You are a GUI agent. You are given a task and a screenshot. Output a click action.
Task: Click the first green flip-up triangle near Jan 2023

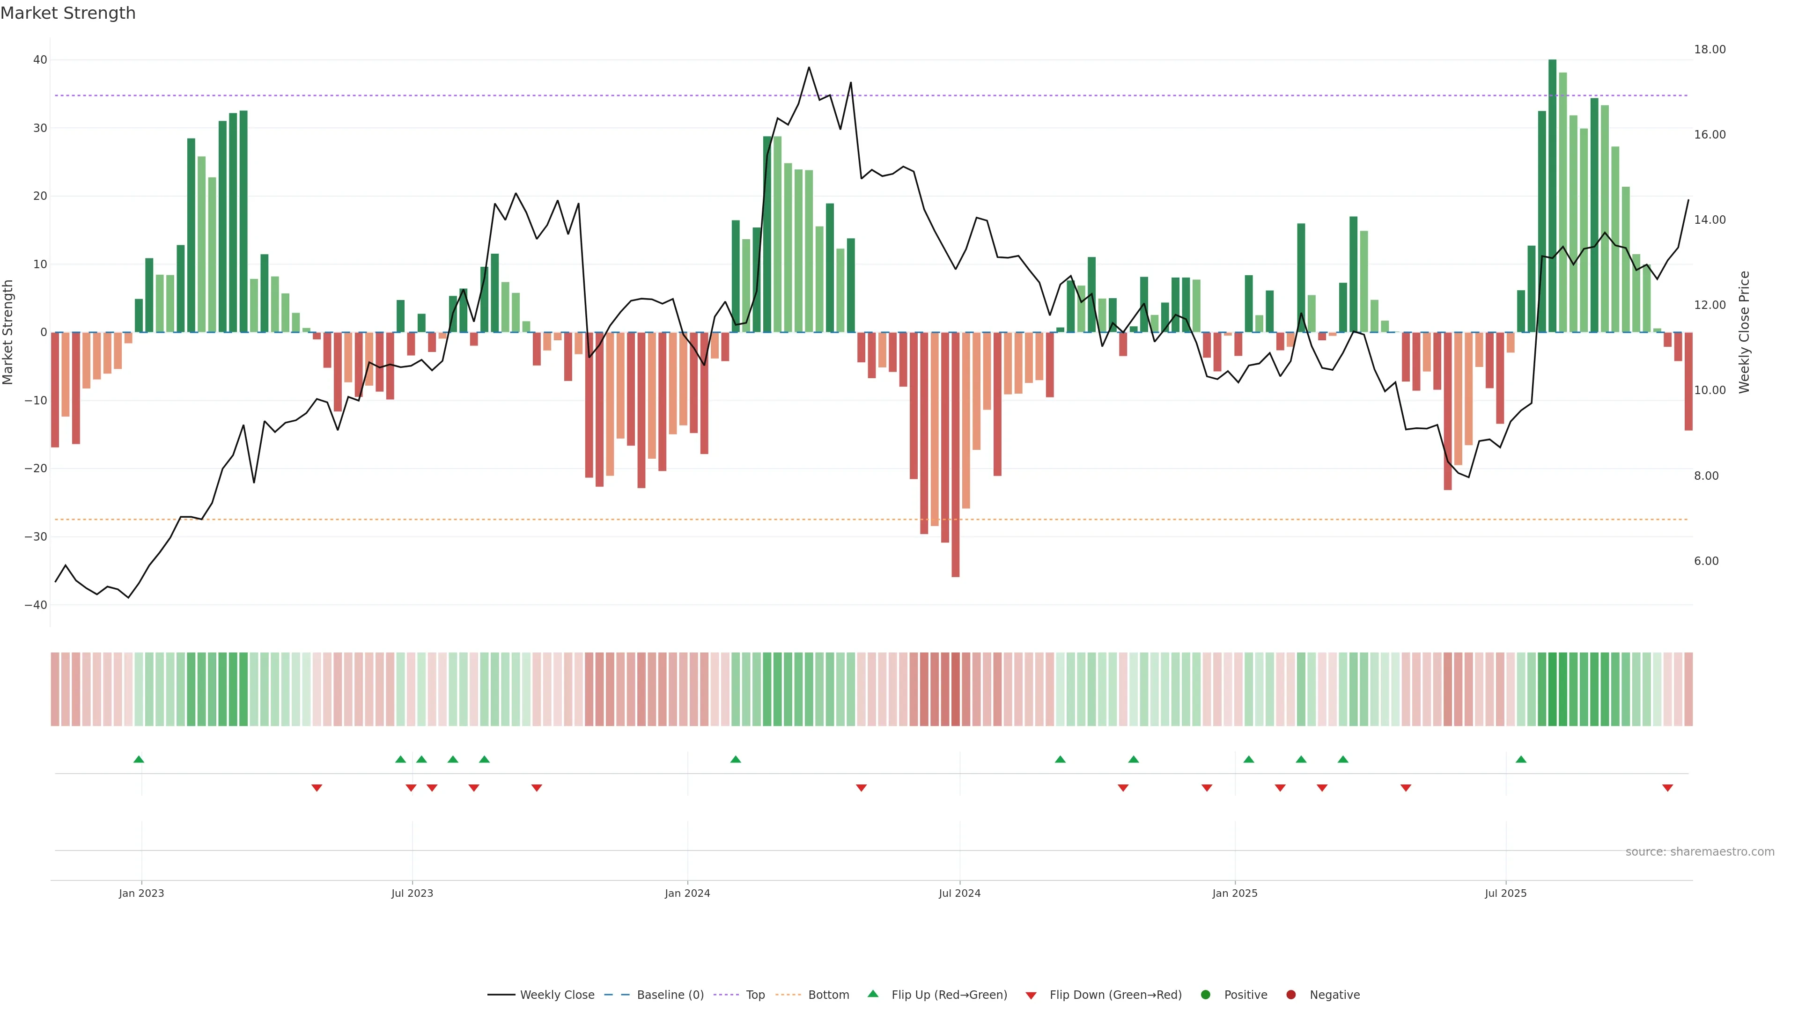pos(139,759)
